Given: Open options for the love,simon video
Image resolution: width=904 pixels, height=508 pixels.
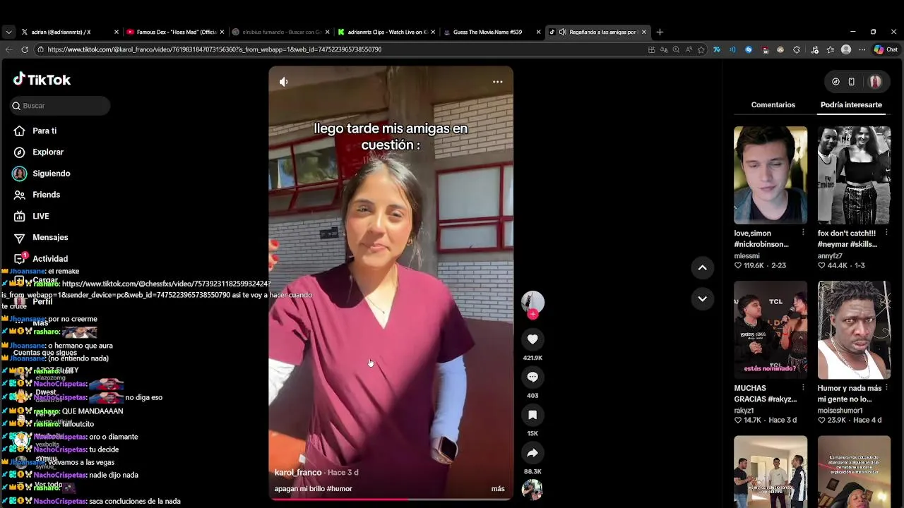Looking at the screenshot, I should [803, 233].
